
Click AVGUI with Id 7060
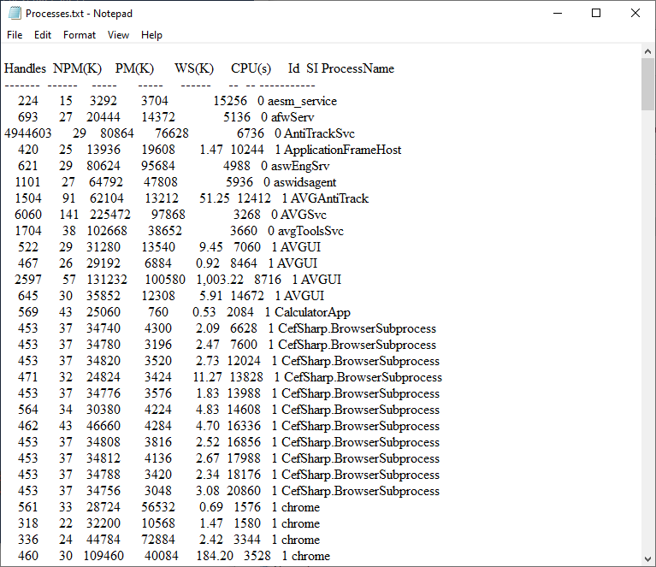[x=300, y=247]
